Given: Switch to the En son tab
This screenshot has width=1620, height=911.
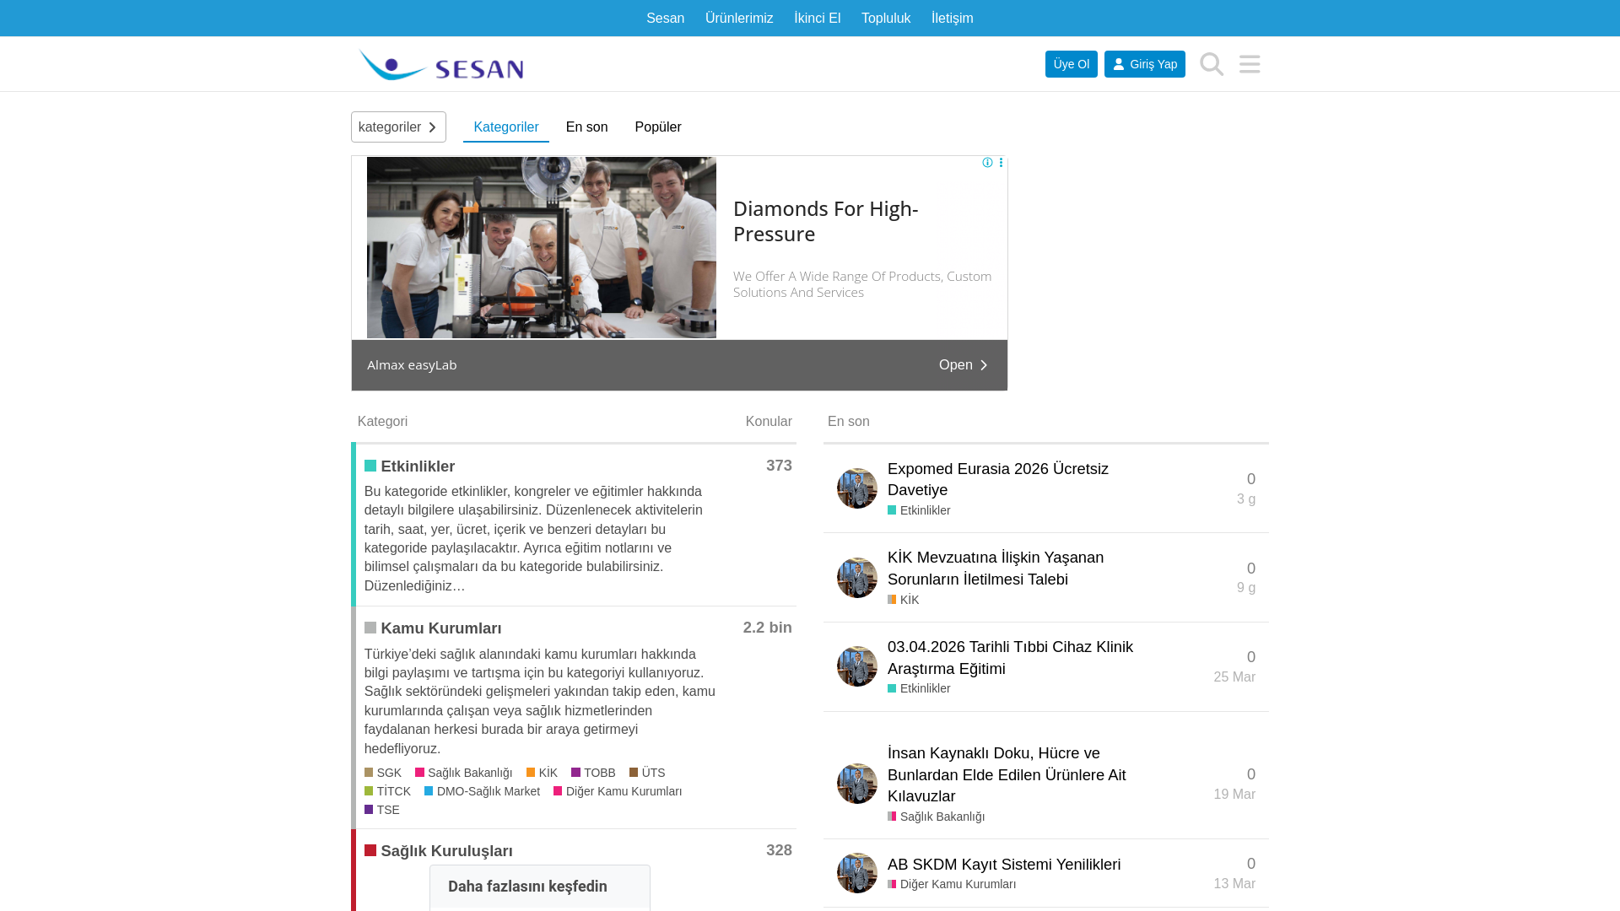Looking at the screenshot, I should click(587, 127).
